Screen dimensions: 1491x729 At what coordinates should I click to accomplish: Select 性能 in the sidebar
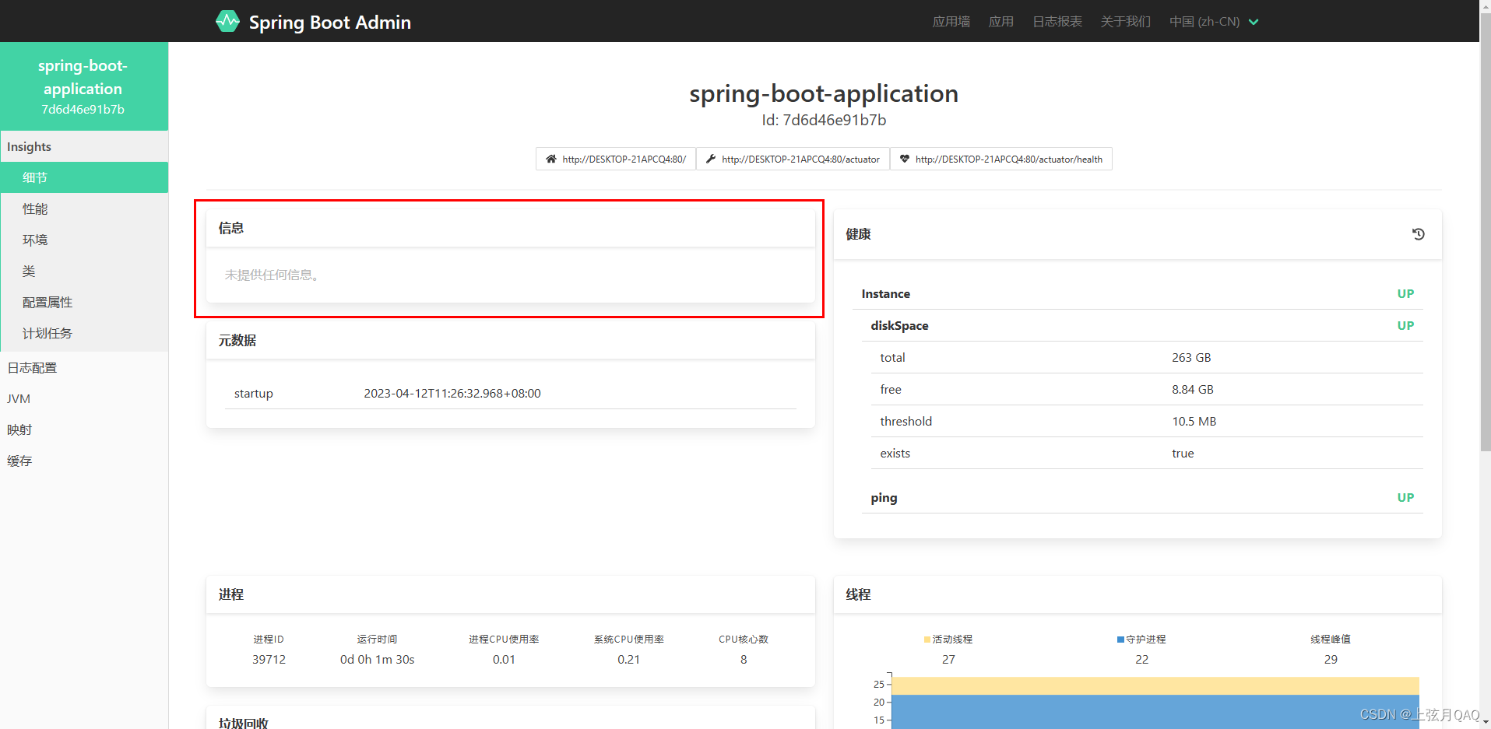tap(34, 209)
